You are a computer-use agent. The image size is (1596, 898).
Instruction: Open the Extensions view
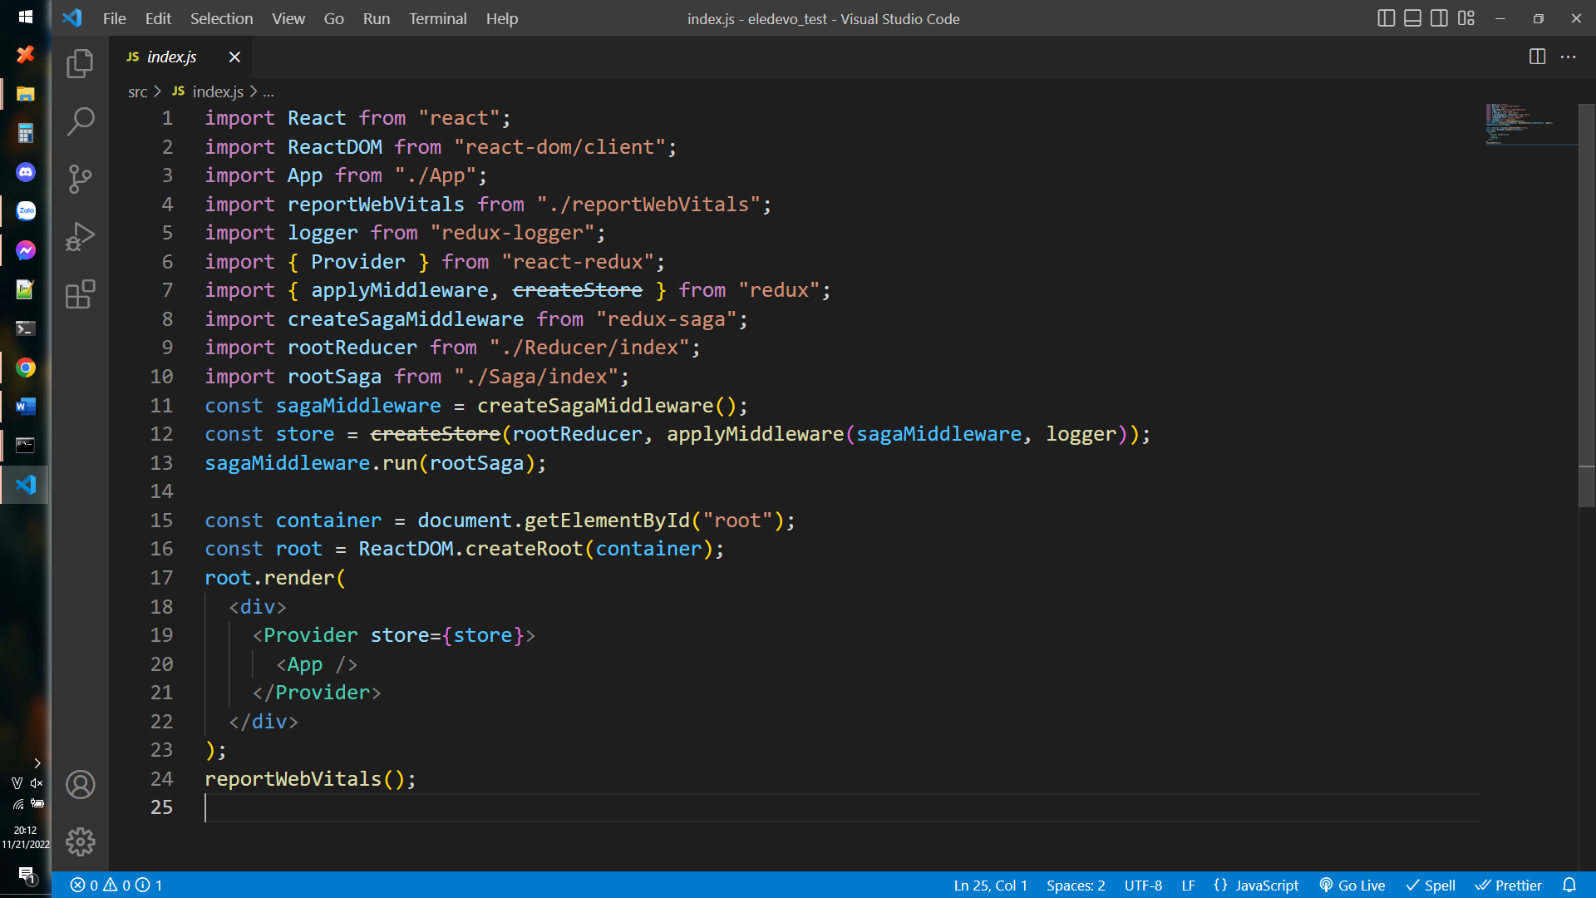(80, 294)
